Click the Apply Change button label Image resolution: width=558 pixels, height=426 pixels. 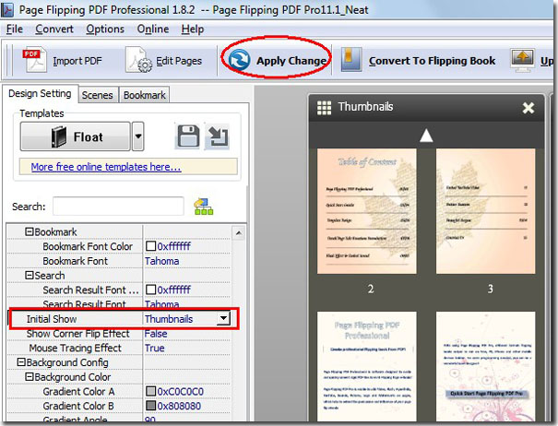coord(291,61)
